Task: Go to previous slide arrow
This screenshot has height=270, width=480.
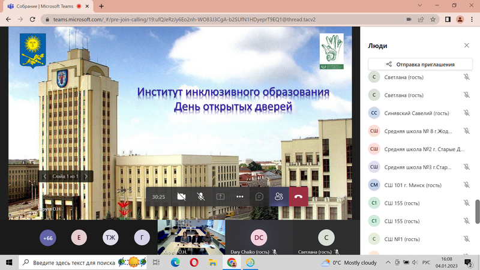Action: pyautogui.click(x=44, y=176)
